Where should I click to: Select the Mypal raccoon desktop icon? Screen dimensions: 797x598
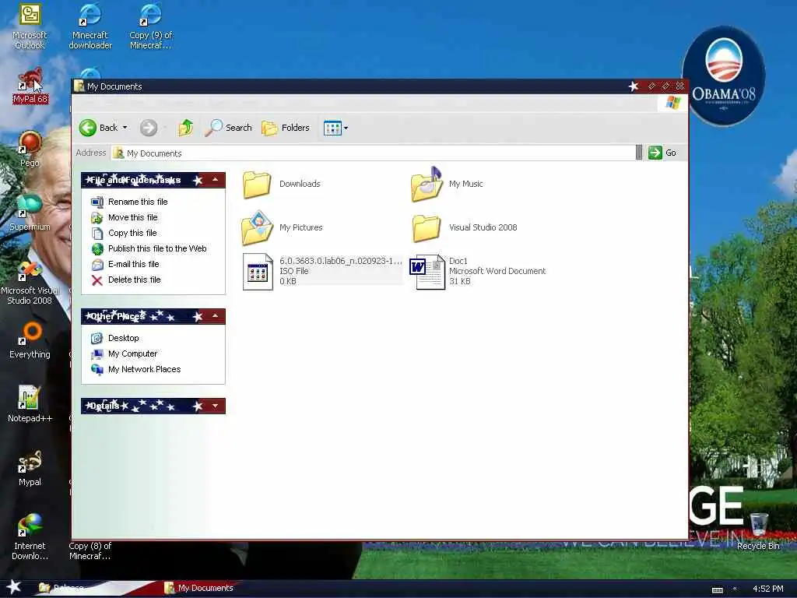(30, 468)
